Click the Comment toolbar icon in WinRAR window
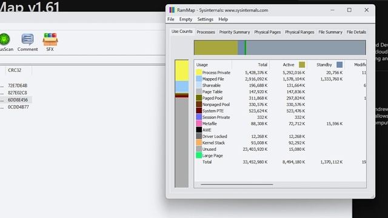Screen dimensions: 388x218 point(27,42)
